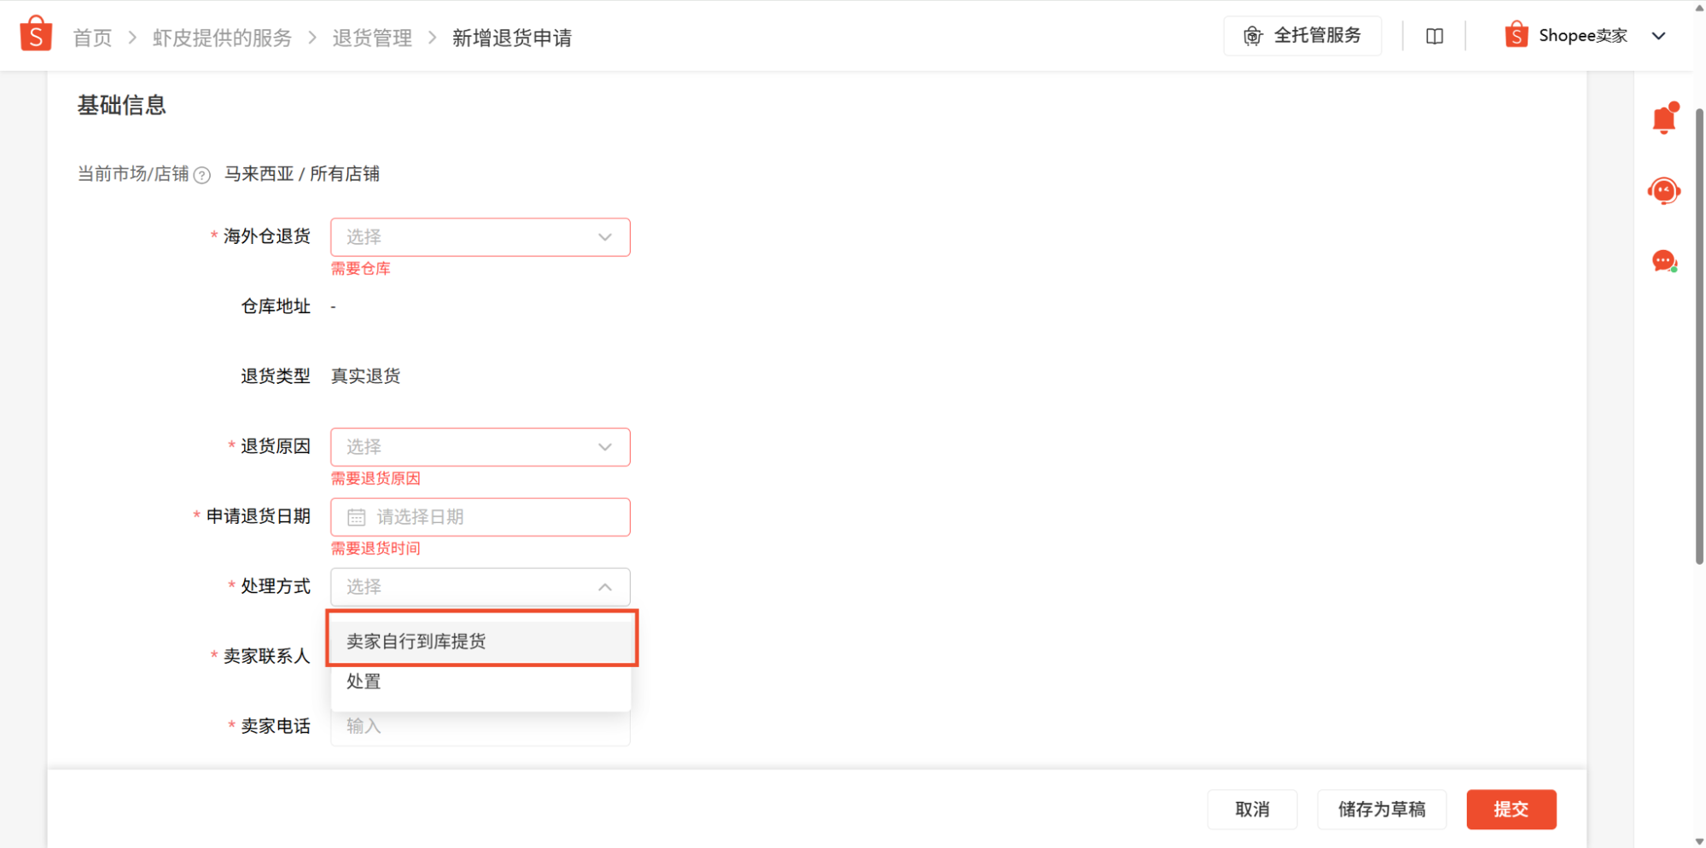Expand the 海外仓退货 dropdown
The height and width of the screenshot is (848, 1706).
[x=480, y=237]
